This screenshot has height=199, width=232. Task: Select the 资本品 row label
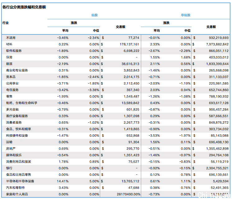tap(11, 77)
